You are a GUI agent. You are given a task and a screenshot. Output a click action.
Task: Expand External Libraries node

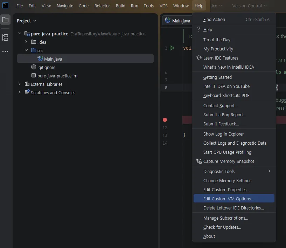tap(20, 84)
